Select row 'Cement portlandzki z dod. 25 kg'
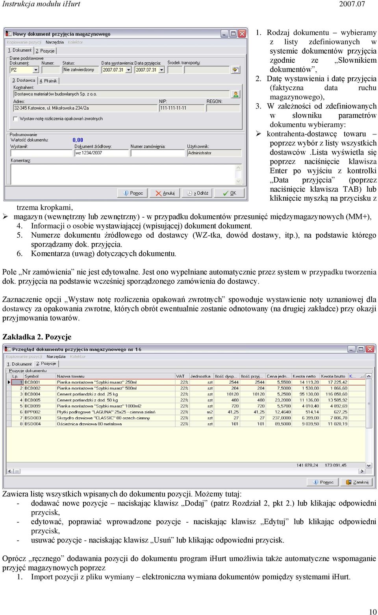 [186, 394]
